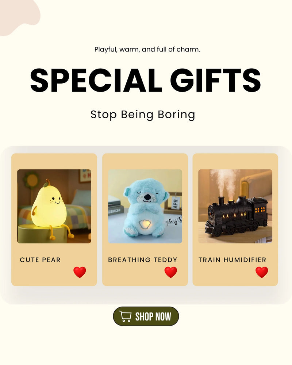
Task: Click the Special Gifts headline
Action: tap(146, 80)
